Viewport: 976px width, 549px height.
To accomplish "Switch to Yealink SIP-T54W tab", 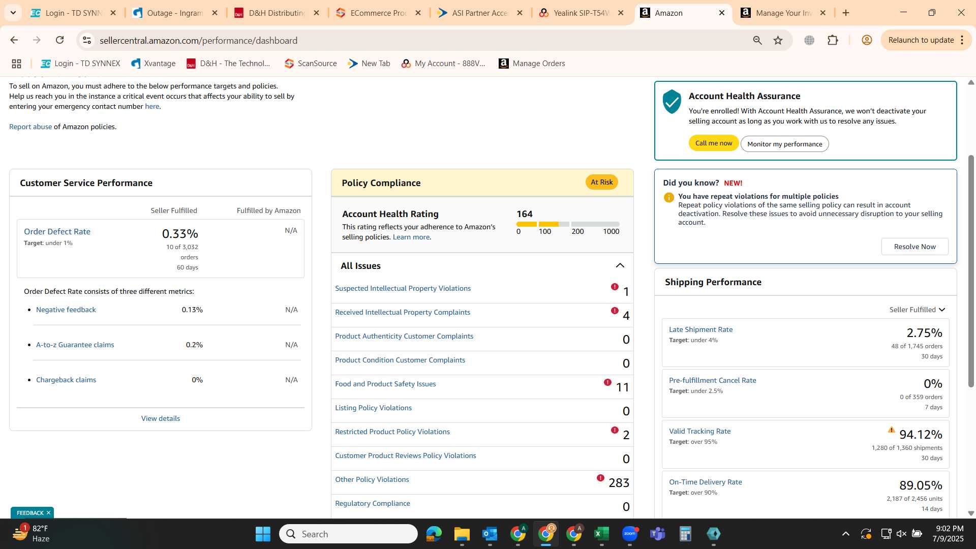I will 581,13.
